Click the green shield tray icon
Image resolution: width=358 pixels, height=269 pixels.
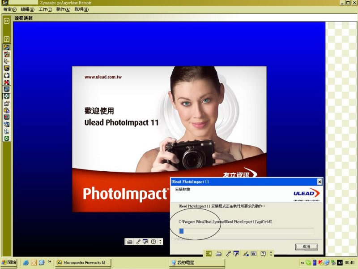[308, 263]
